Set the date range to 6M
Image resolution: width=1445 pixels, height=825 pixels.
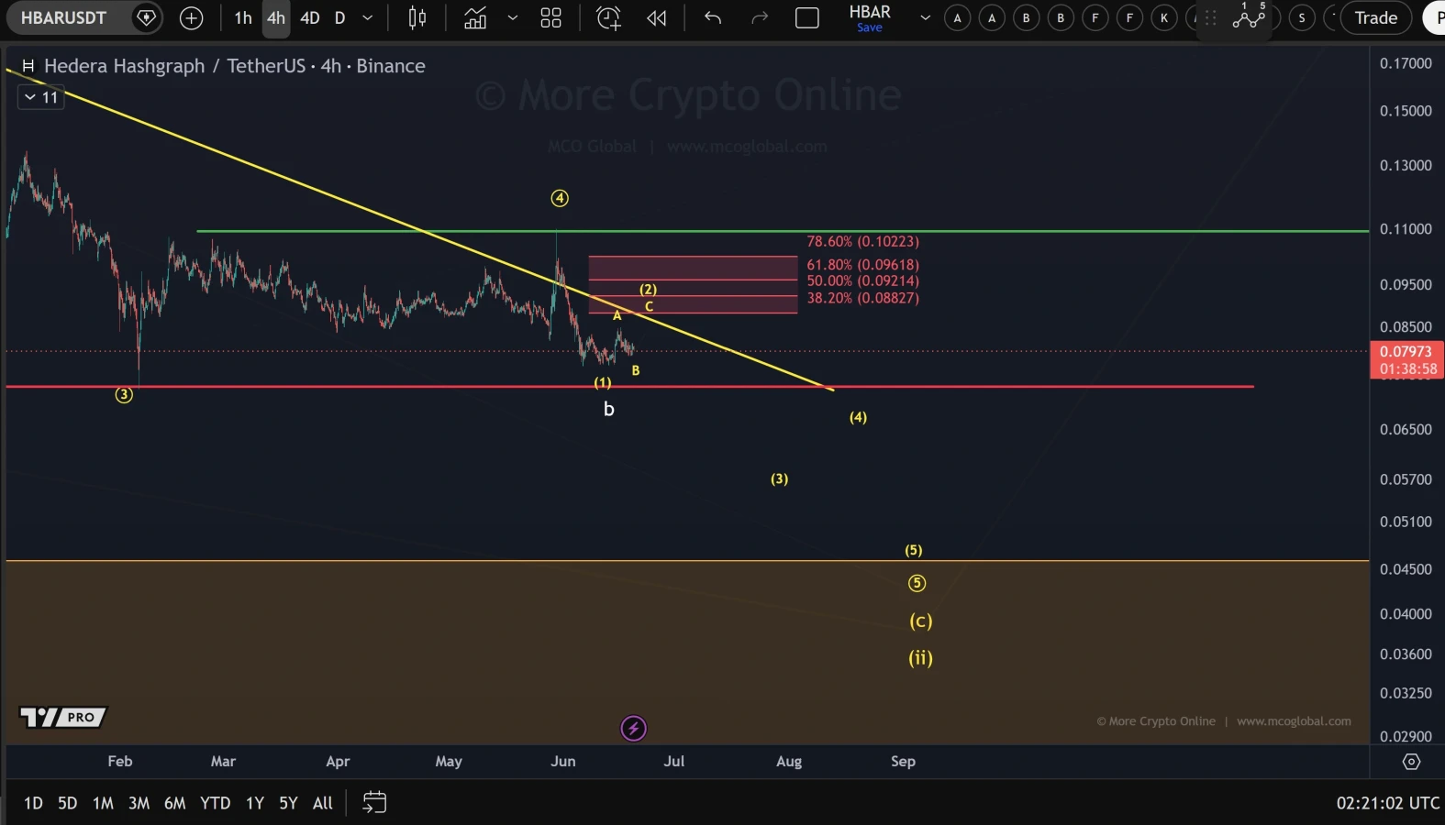[x=174, y=803]
